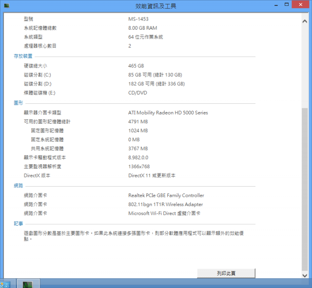
Task: Click the 圖形 section heading
Action: pos(19,103)
